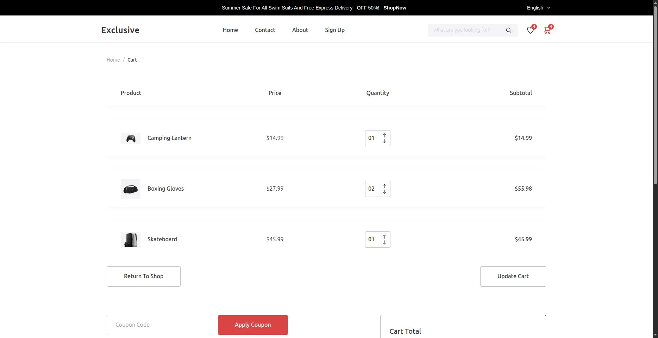This screenshot has width=658, height=338.
Task: Click the Camping Lantern product thumbnail
Action: (x=131, y=138)
